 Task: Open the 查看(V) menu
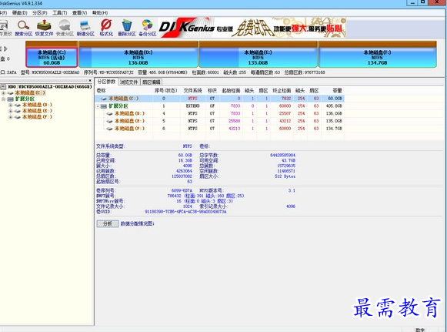coord(79,13)
